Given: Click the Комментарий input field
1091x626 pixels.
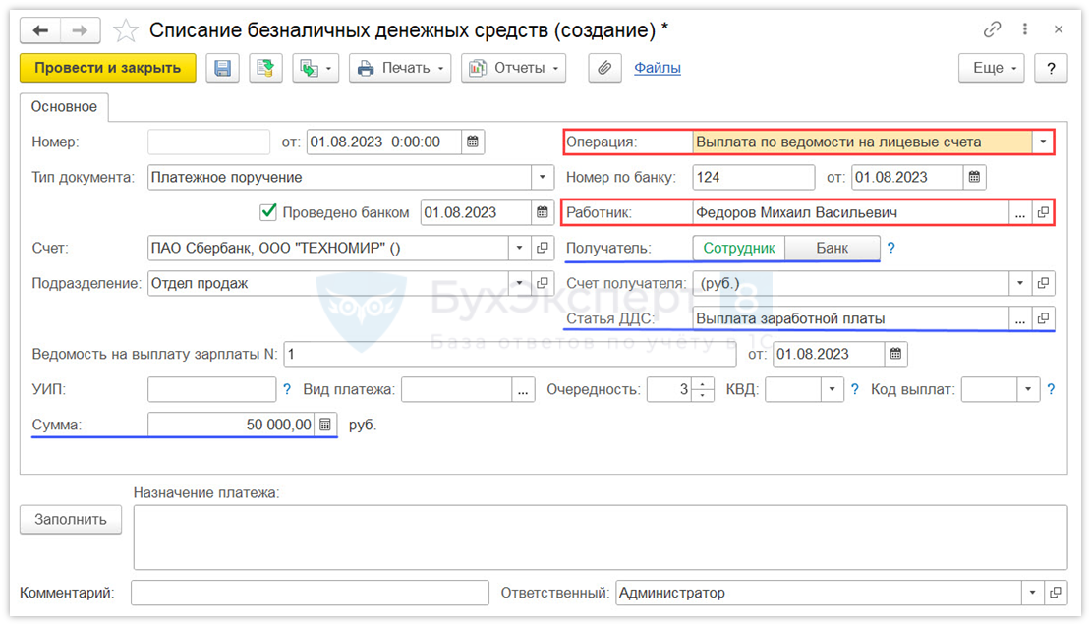Looking at the screenshot, I should tap(311, 593).
